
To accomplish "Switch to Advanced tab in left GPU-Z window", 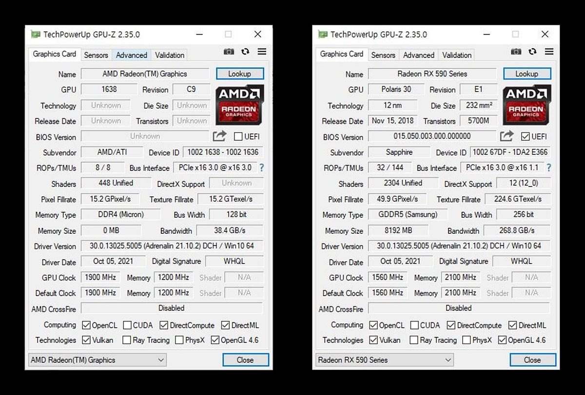I will pyautogui.click(x=132, y=55).
